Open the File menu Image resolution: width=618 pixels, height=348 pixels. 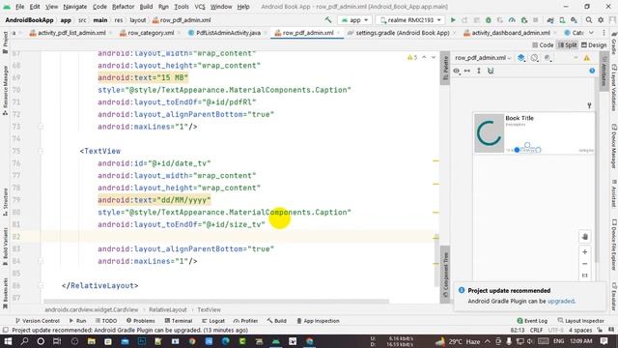pyautogui.click(x=19, y=7)
